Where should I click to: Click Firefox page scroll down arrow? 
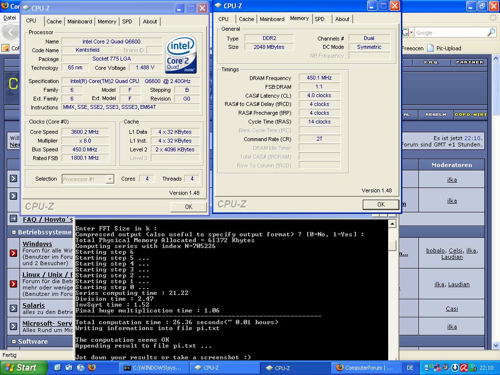click(496, 345)
